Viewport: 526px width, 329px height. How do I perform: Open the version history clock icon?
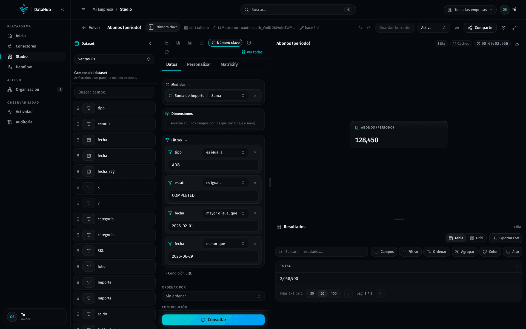click(503, 28)
